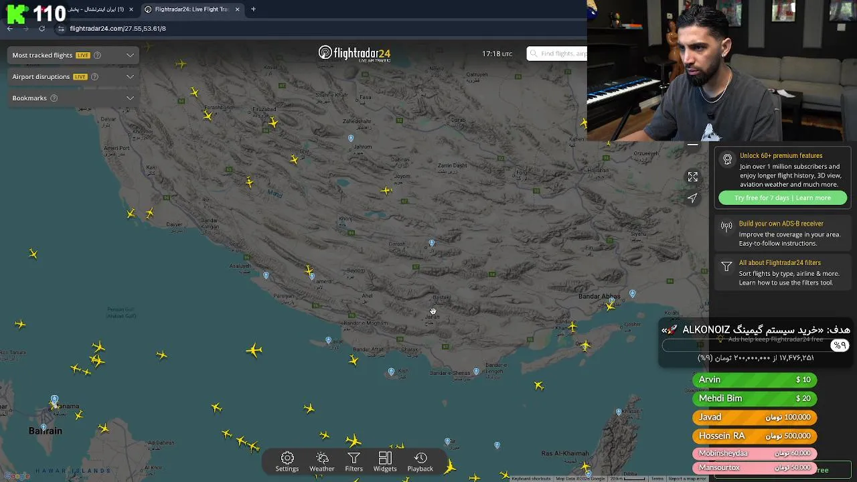Select the aircraft icon near Firuzabad

(x=273, y=123)
